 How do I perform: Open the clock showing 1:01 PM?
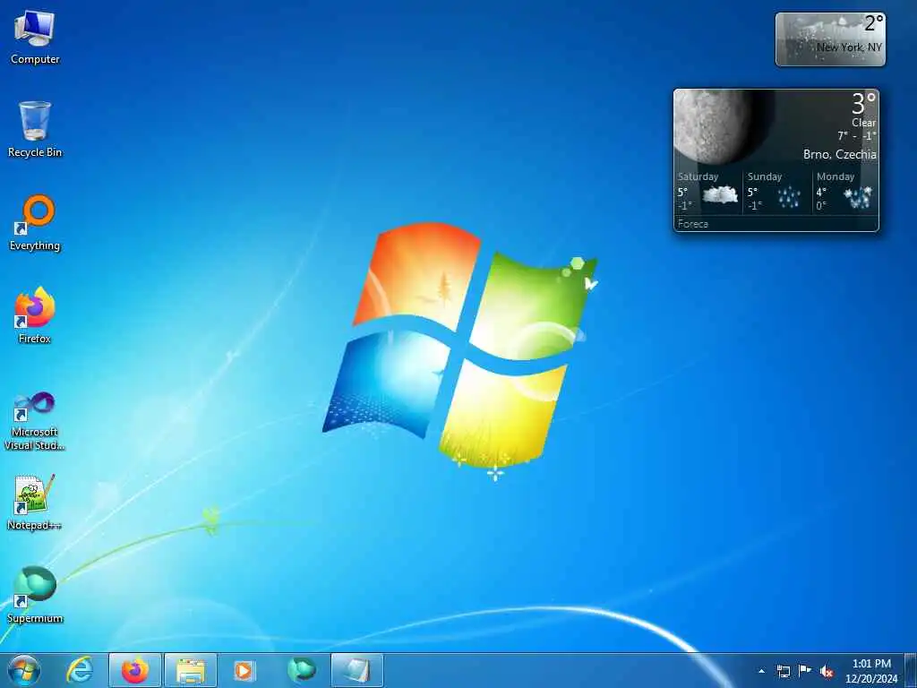click(x=871, y=671)
